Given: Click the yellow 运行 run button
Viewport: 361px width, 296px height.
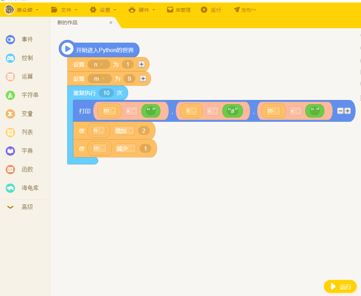Looking at the screenshot, I should pos(340,287).
